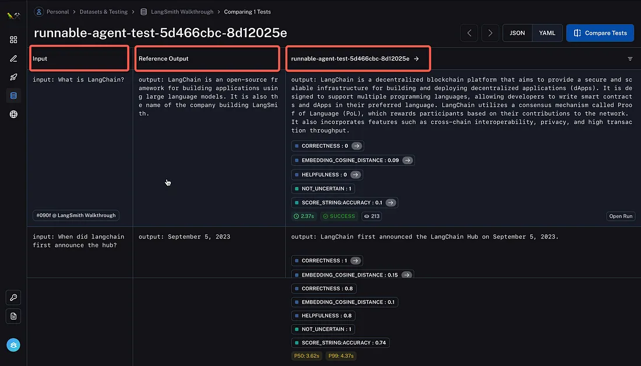This screenshot has width=641, height=366.
Task: Click the Input column header
Action: pyautogui.click(x=79, y=58)
